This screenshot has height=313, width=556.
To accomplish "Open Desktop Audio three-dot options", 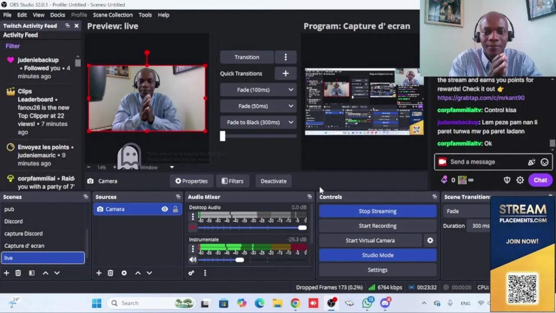I will (193, 216).
